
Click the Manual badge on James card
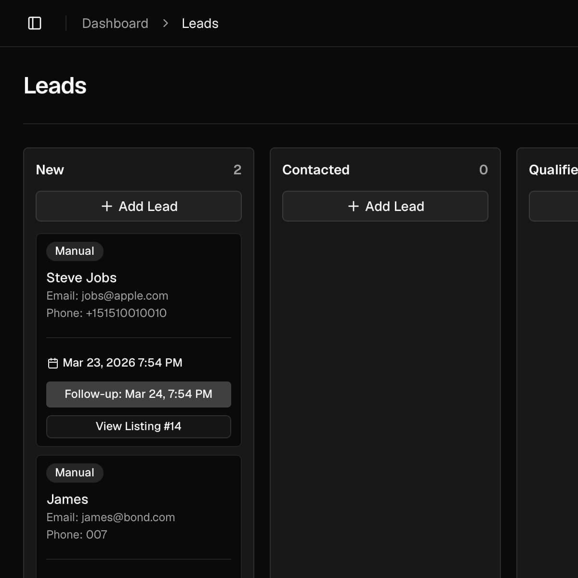coord(75,473)
